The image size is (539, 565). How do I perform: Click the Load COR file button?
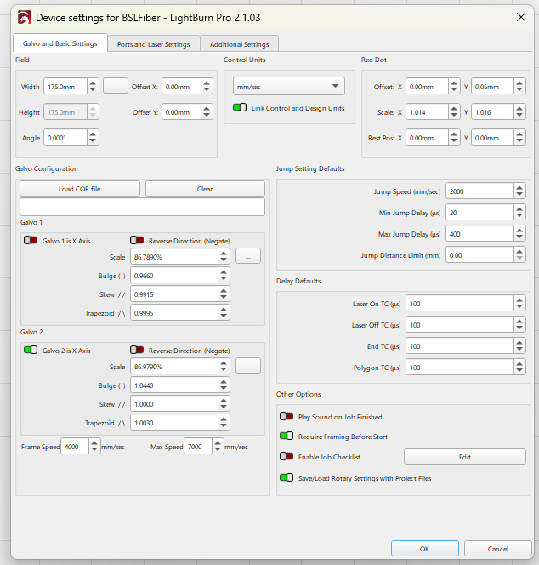pos(80,189)
